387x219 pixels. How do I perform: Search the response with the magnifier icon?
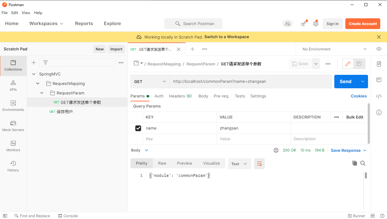363,163
